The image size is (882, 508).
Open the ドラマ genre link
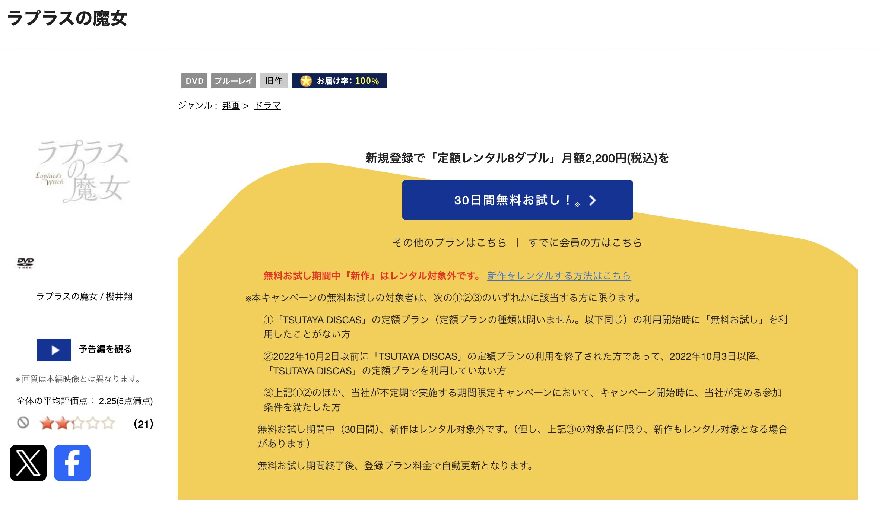click(x=267, y=105)
